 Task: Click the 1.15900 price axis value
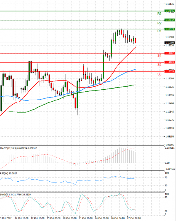[x=170, y=37]
